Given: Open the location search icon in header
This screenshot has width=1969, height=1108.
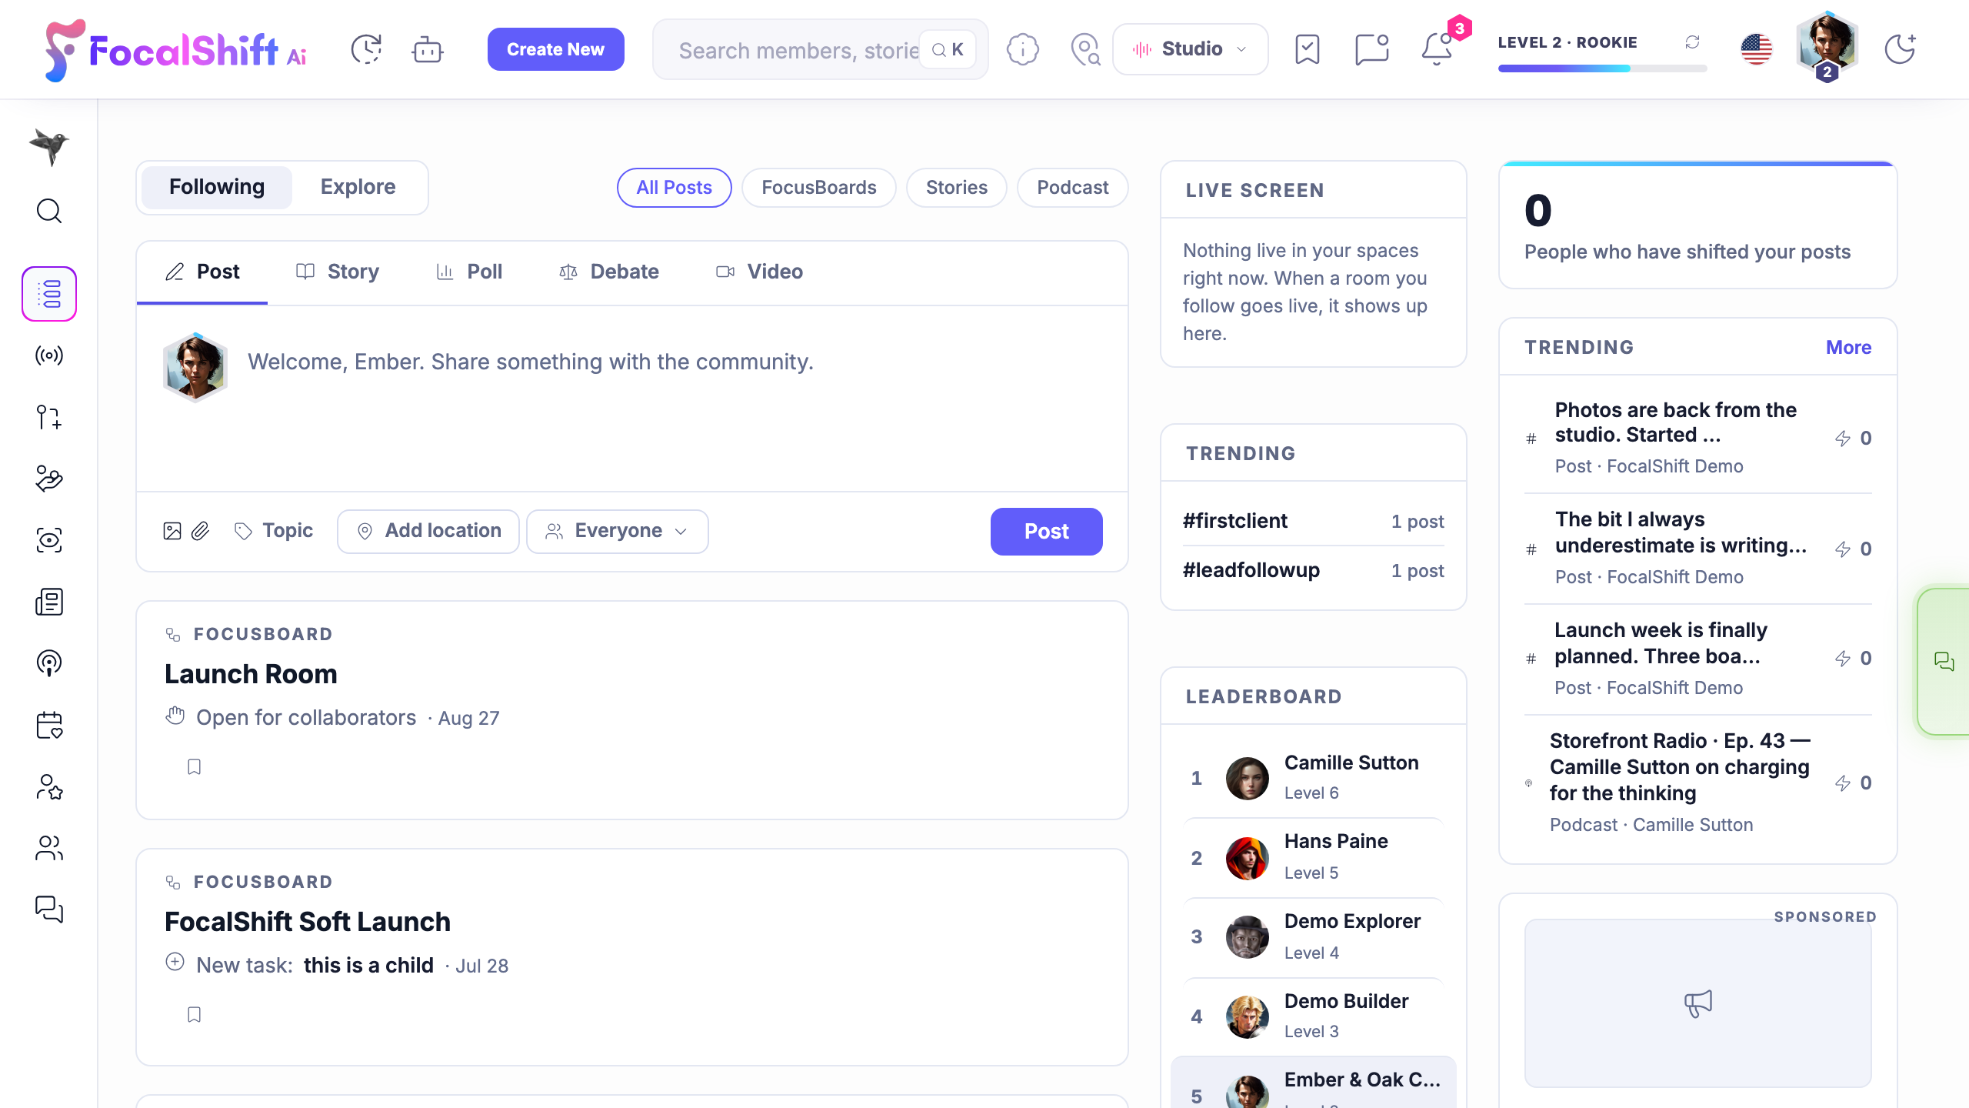Looking at the screenshot, I should (x=1085, y=49).
